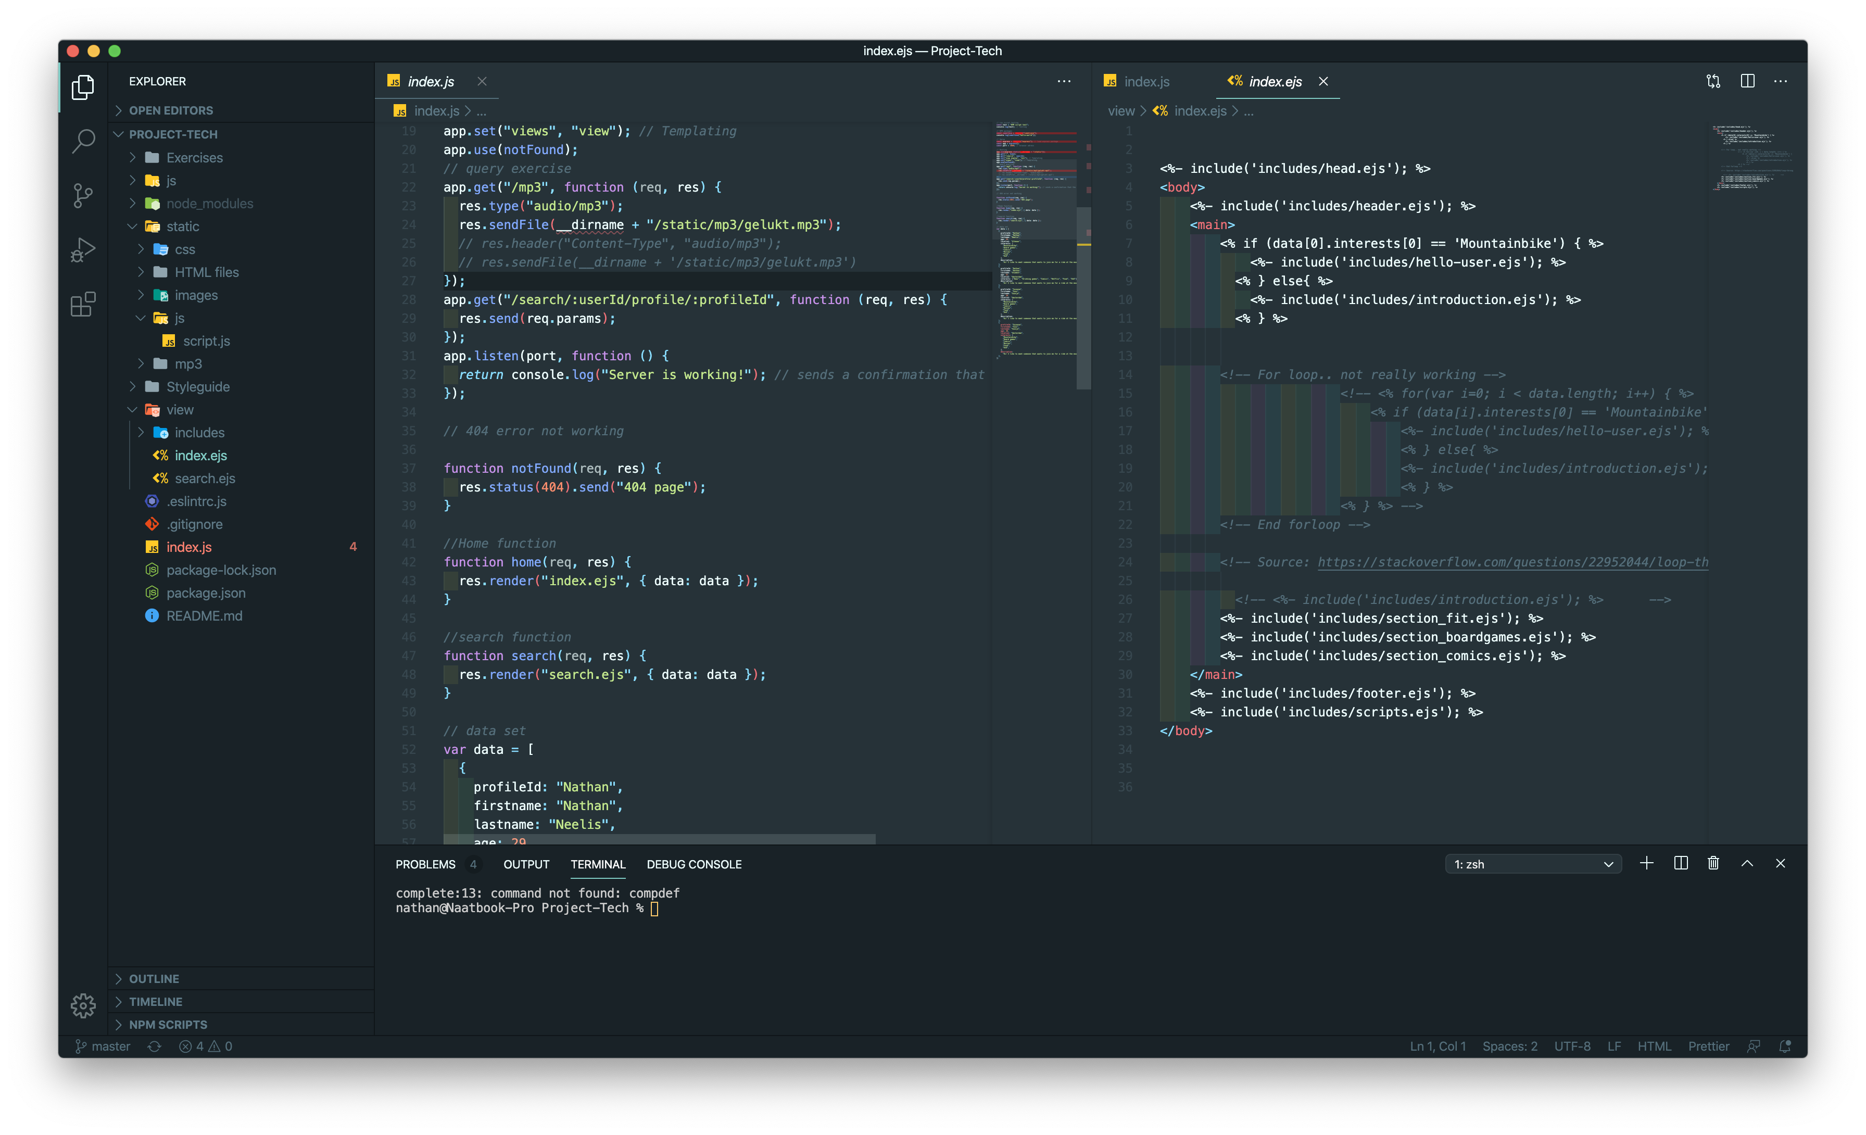The height and width of the screenshot is (1135, 1866).
Task: Open the Search view in activity bar
Action: pos(83,141)
